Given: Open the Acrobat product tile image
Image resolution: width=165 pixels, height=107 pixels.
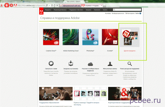Looking at the screenshot, I should tap(110, 37).
